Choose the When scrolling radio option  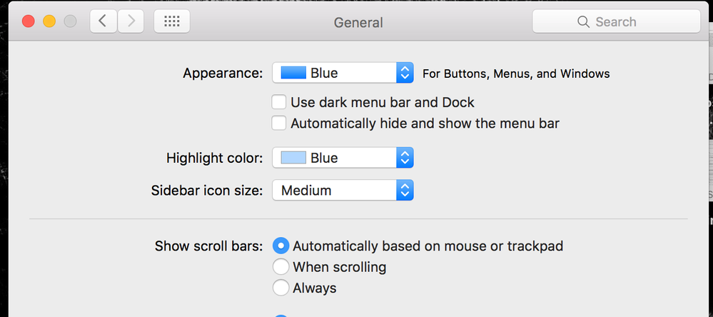281,266
